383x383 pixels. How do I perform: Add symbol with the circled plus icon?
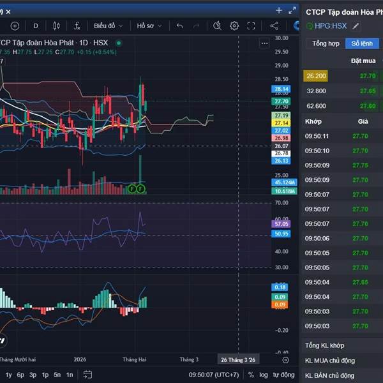pyautogui.click(x=15, y=26)
